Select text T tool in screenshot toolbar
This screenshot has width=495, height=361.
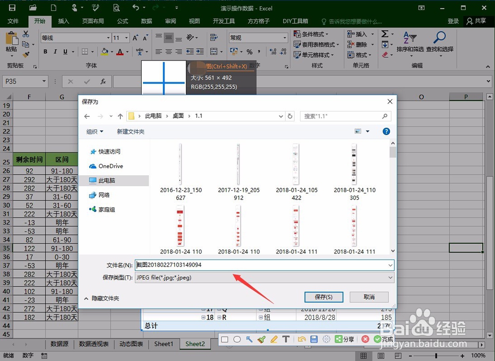tap(286, 339)
